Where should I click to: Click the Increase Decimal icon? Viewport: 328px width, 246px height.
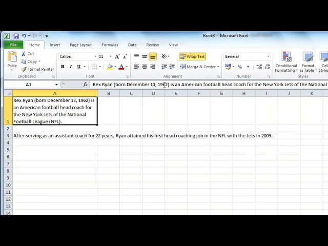[x=259, y=67]
